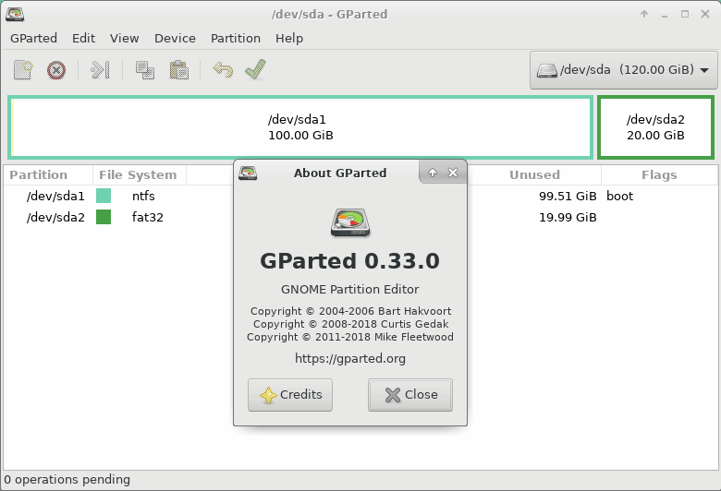Click the Delete partition toolbar icon
This screenshot has height=491, width=721.
point(56,70)
